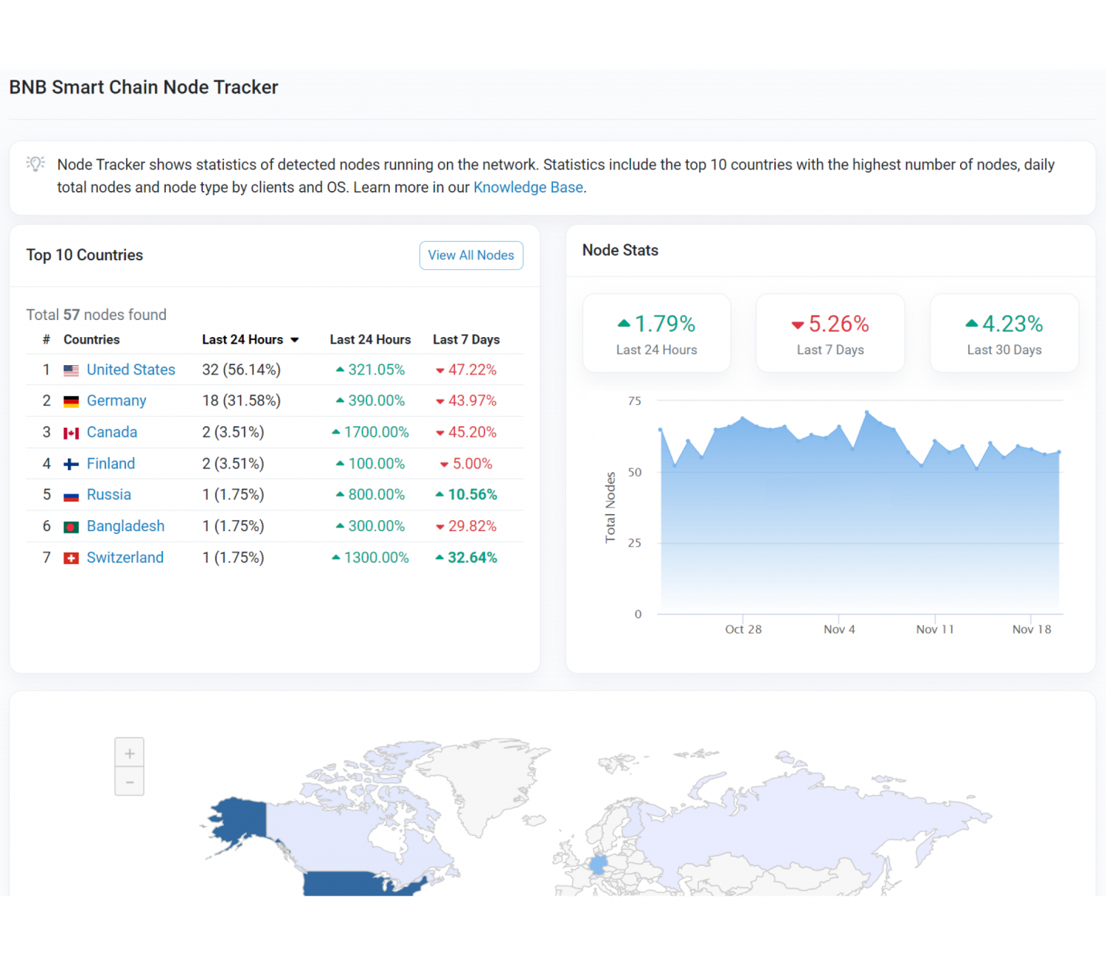
Task: Open the Knowledge Base link
Action: 528,187
